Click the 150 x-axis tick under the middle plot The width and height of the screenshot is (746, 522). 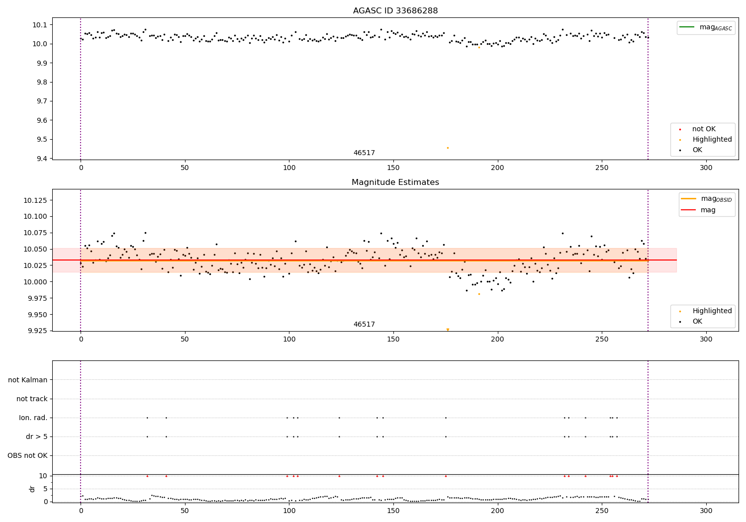(x=393, y=340)
